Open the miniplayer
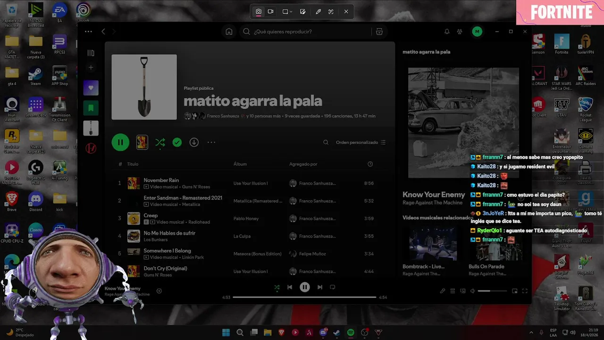Viewport: 604px width, 340px height. pos(515,291)
